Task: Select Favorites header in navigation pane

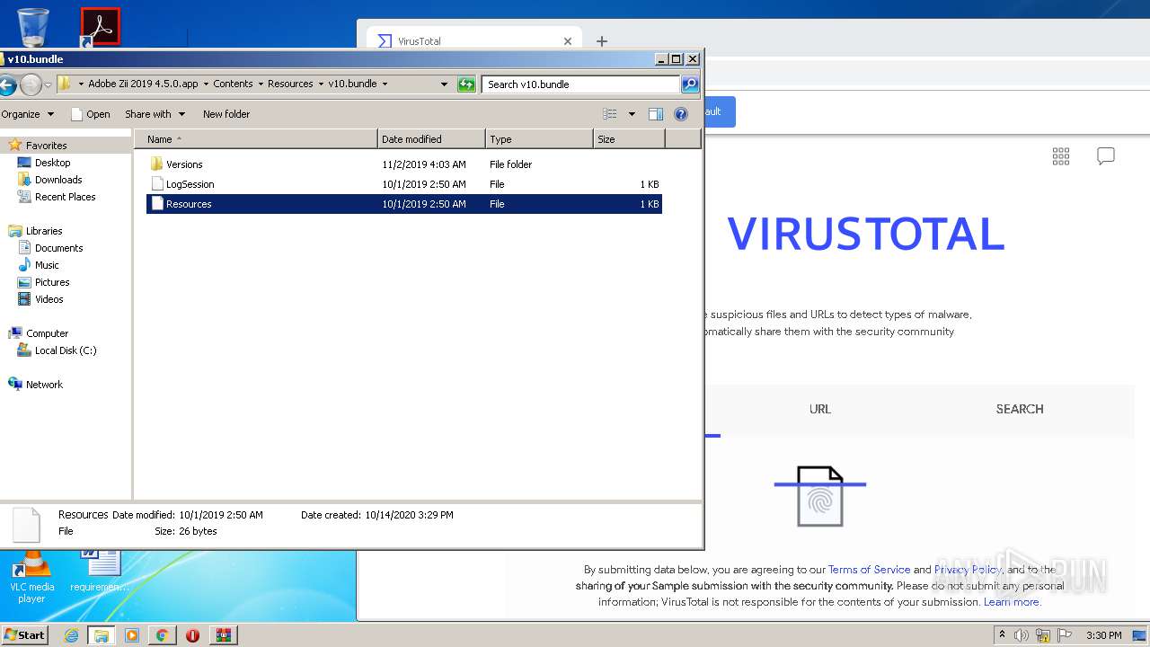Action: tap(46, 146)
